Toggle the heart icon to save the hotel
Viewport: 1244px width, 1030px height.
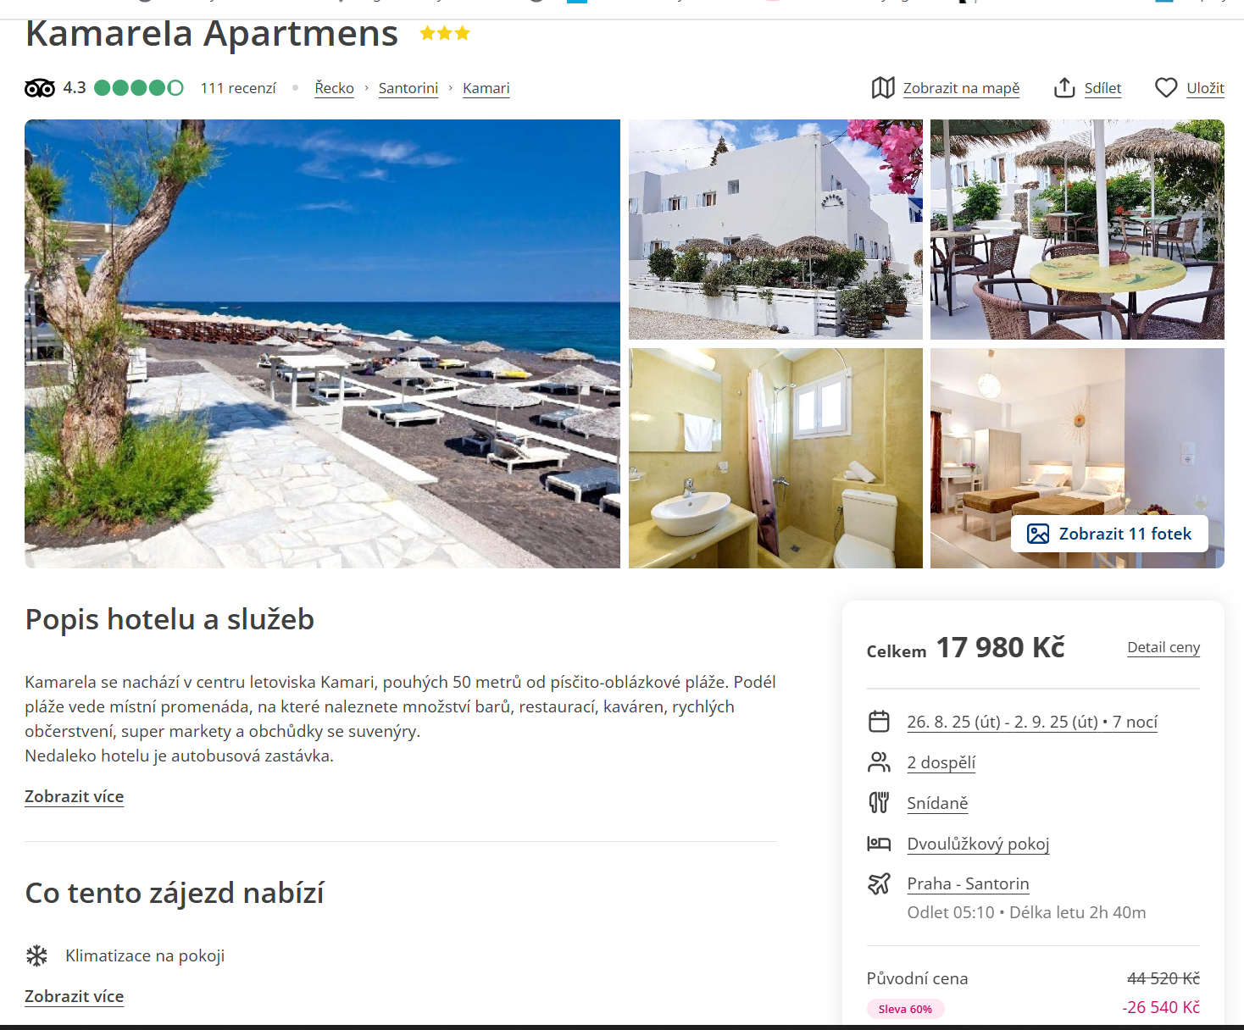1166,88
